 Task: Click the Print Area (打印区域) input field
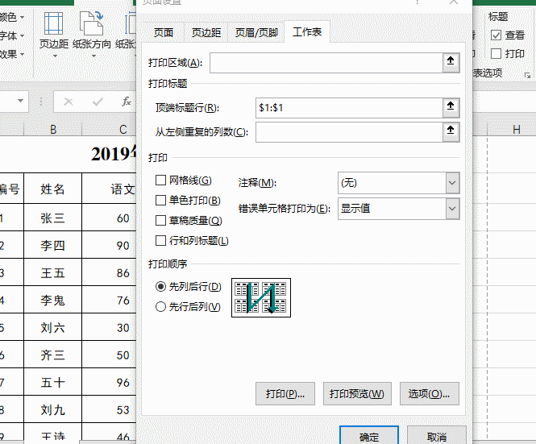coord(326,63)
